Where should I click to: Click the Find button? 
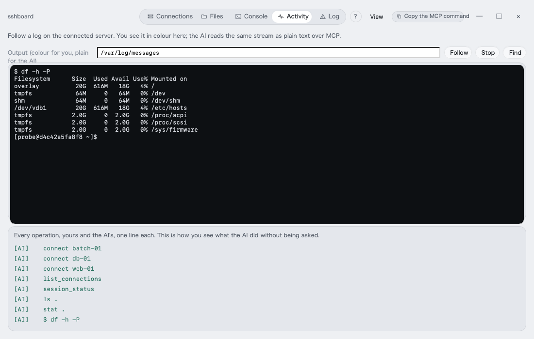(515, 53)
